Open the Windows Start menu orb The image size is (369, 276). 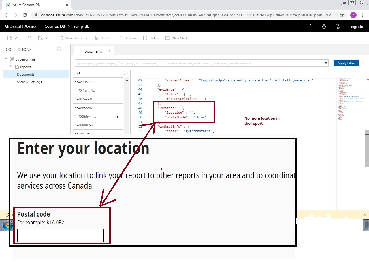[7, 225]
